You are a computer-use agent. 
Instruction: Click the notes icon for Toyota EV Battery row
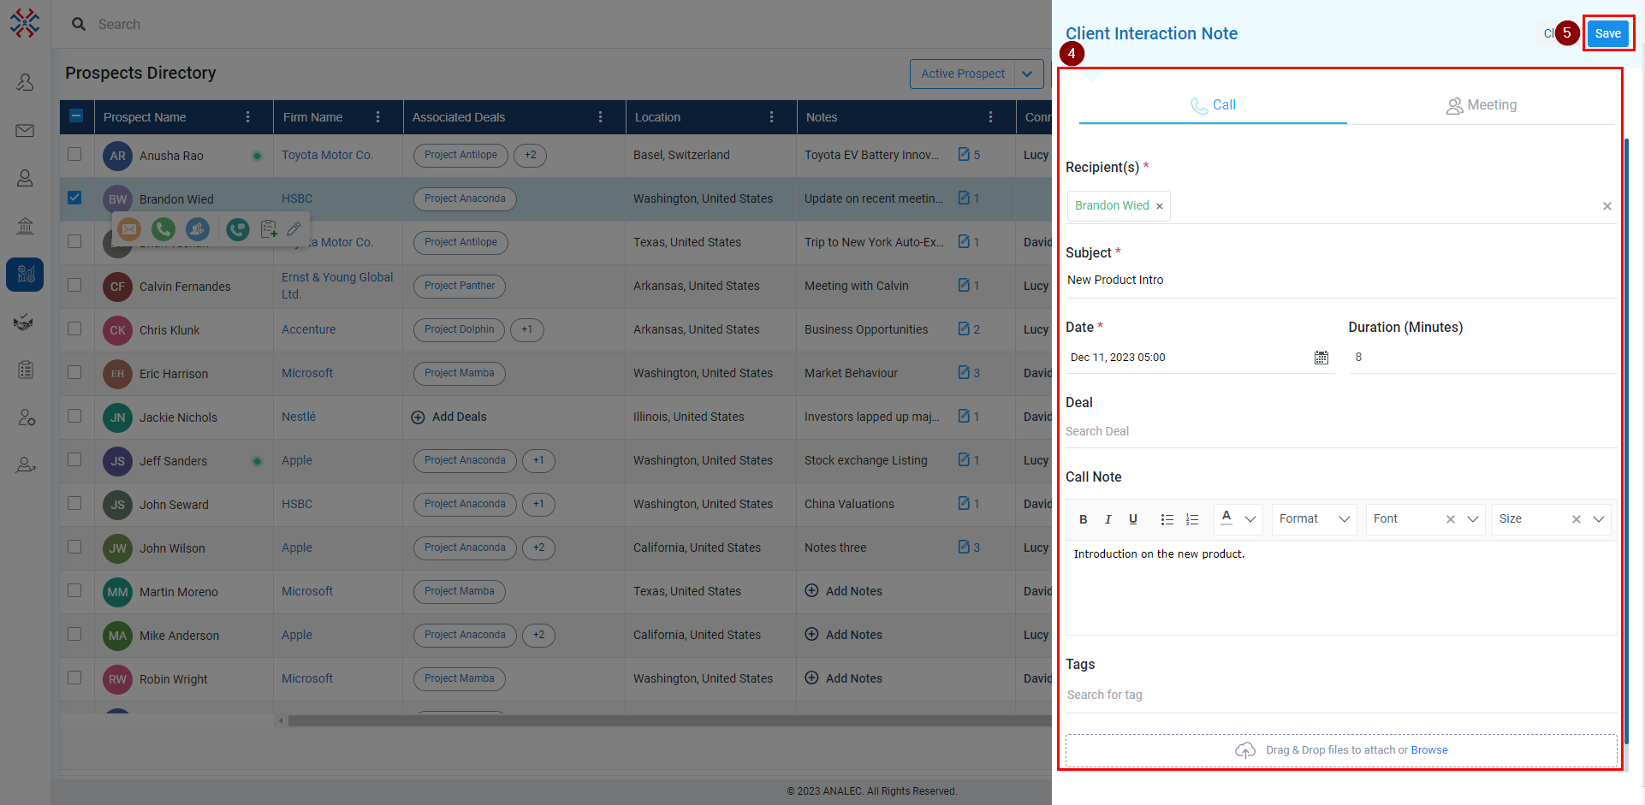[964, 155]
